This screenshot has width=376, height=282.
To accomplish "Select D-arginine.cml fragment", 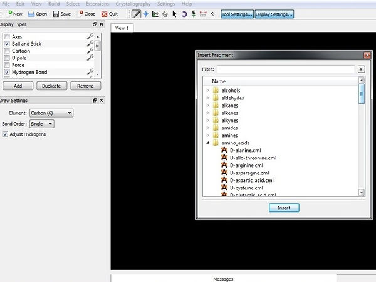I will tap(246, 165).
